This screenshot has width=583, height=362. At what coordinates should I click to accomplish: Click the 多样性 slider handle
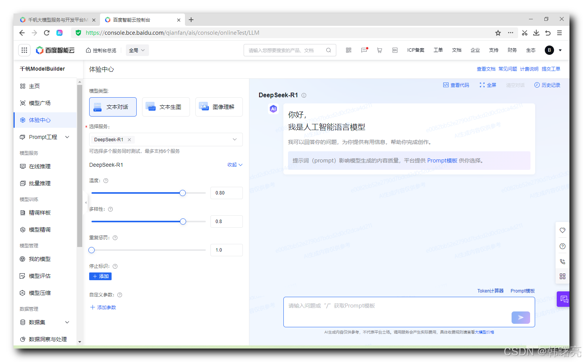(183, 222)
